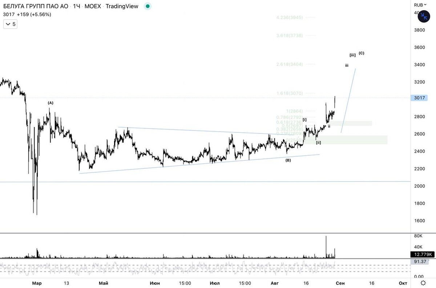Click the Окт date on time axis
The image size is (436, 288).
402,283
